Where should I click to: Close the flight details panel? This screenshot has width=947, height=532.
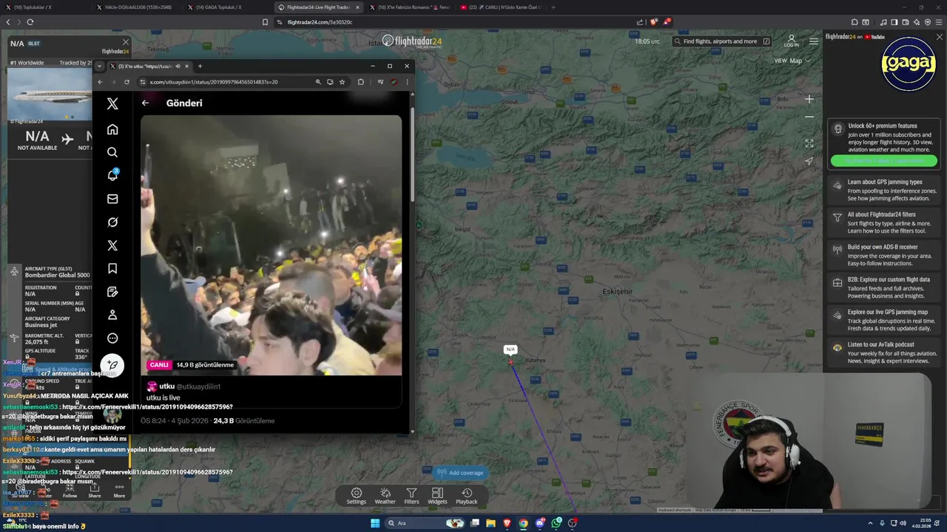[126, 42]
